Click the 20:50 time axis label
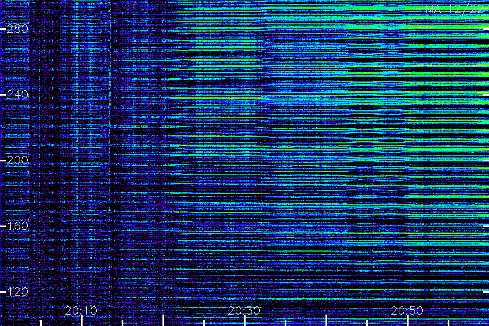 click(x=407, y=310)
